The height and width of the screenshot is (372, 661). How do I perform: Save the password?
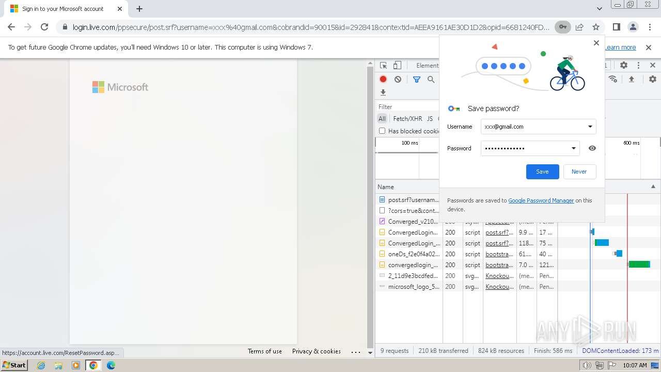tap(542, 172)
